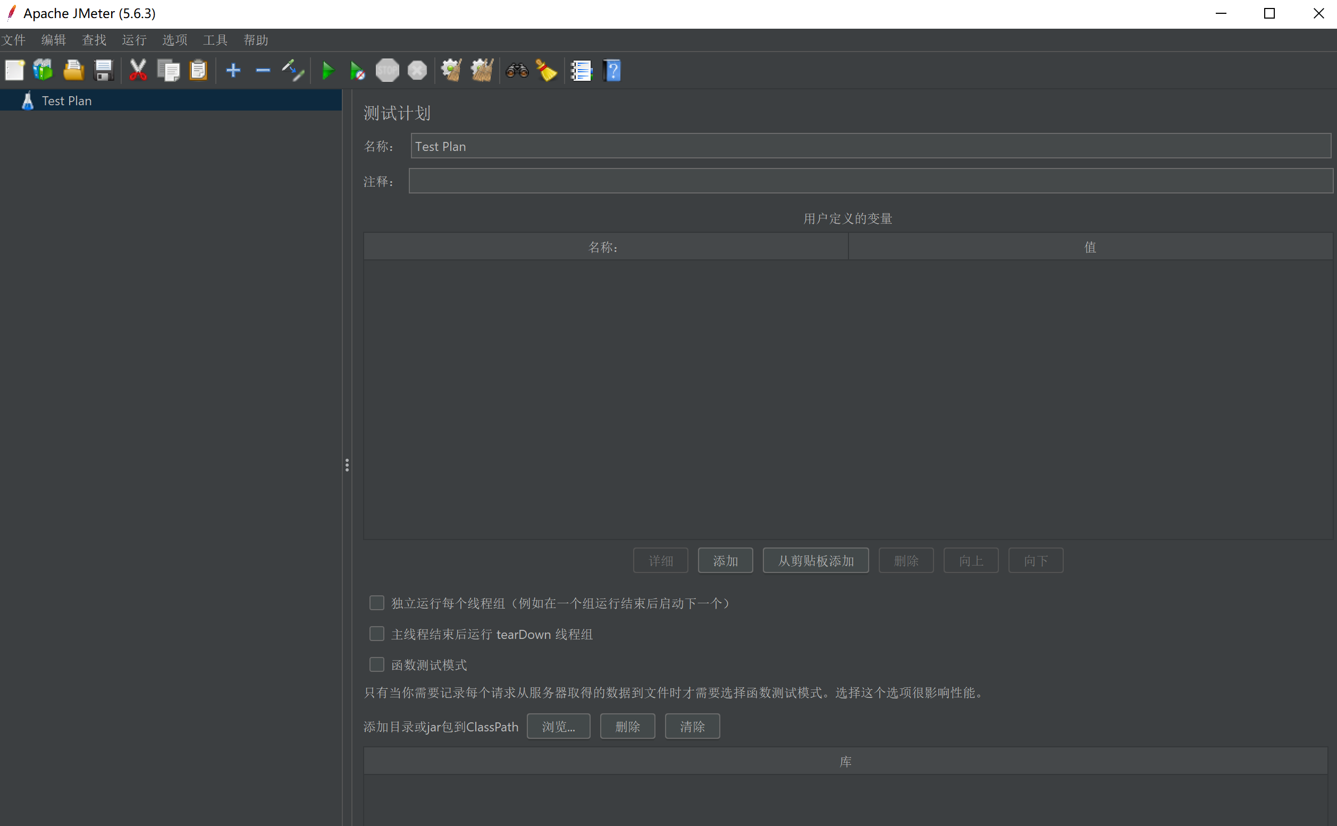Open the 查找 menu
This screenshot has width=1337, height=826.
coord(94,40)
